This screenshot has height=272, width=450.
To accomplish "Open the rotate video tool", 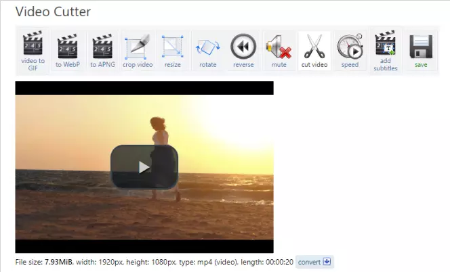I will (x=208, y=51).
